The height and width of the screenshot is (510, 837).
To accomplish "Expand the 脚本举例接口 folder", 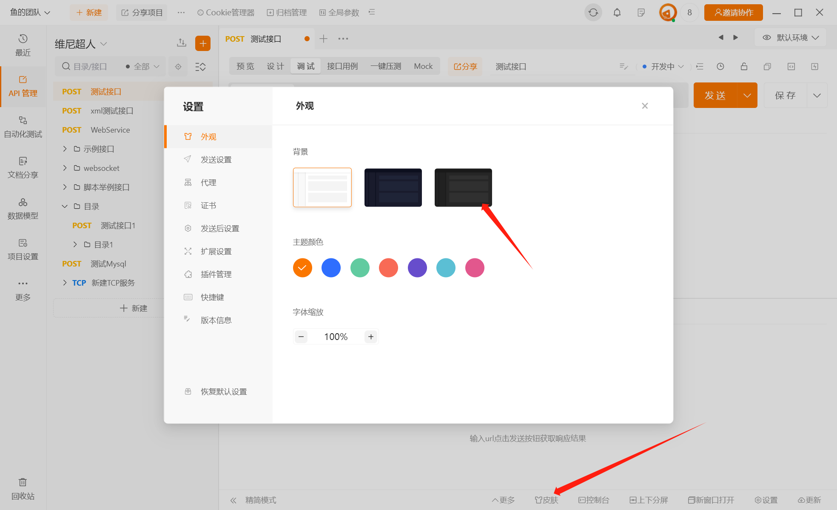I will 65,187.
